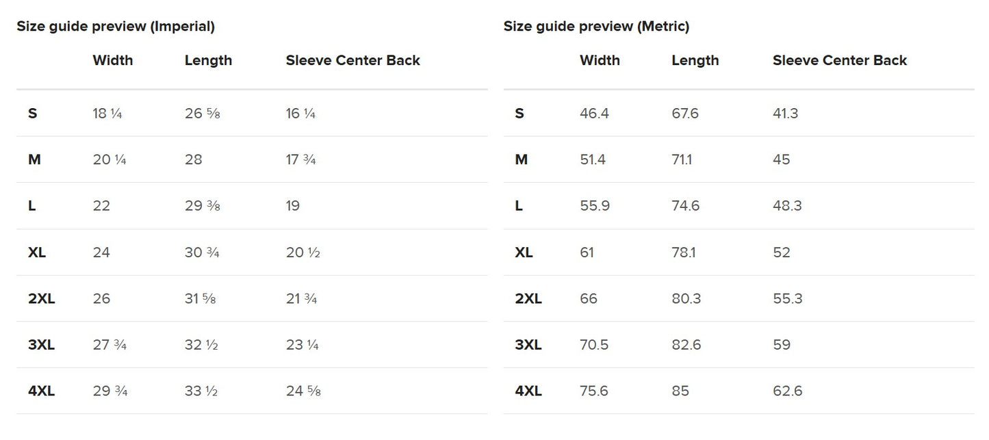The image size is (989, 440).
Task: Select the 20 ½ sleeve value for XL
Action: pos(303,253)
